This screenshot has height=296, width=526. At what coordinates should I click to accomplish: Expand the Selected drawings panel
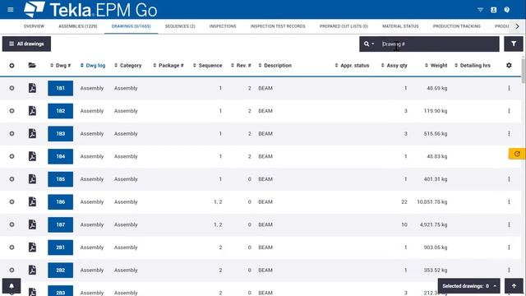469,286
